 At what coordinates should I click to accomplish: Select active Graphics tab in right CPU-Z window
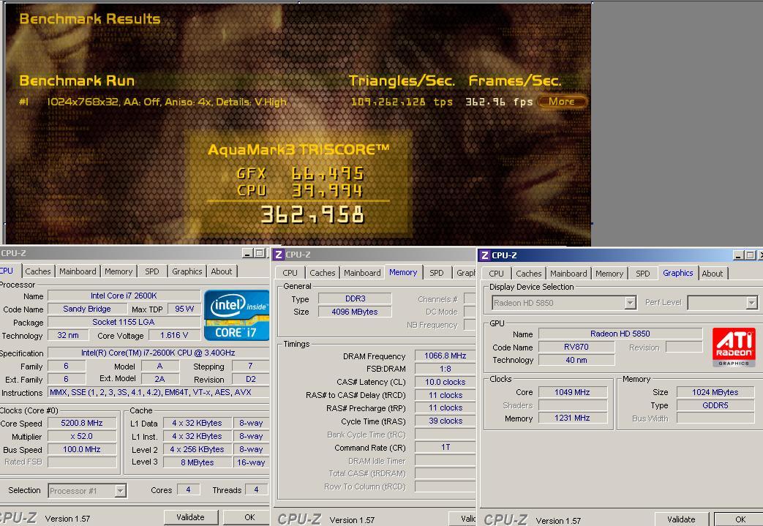678,273
